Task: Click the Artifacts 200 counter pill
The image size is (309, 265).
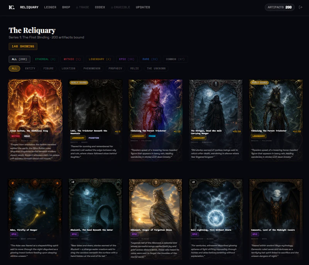Action: [x=279, y=7]
